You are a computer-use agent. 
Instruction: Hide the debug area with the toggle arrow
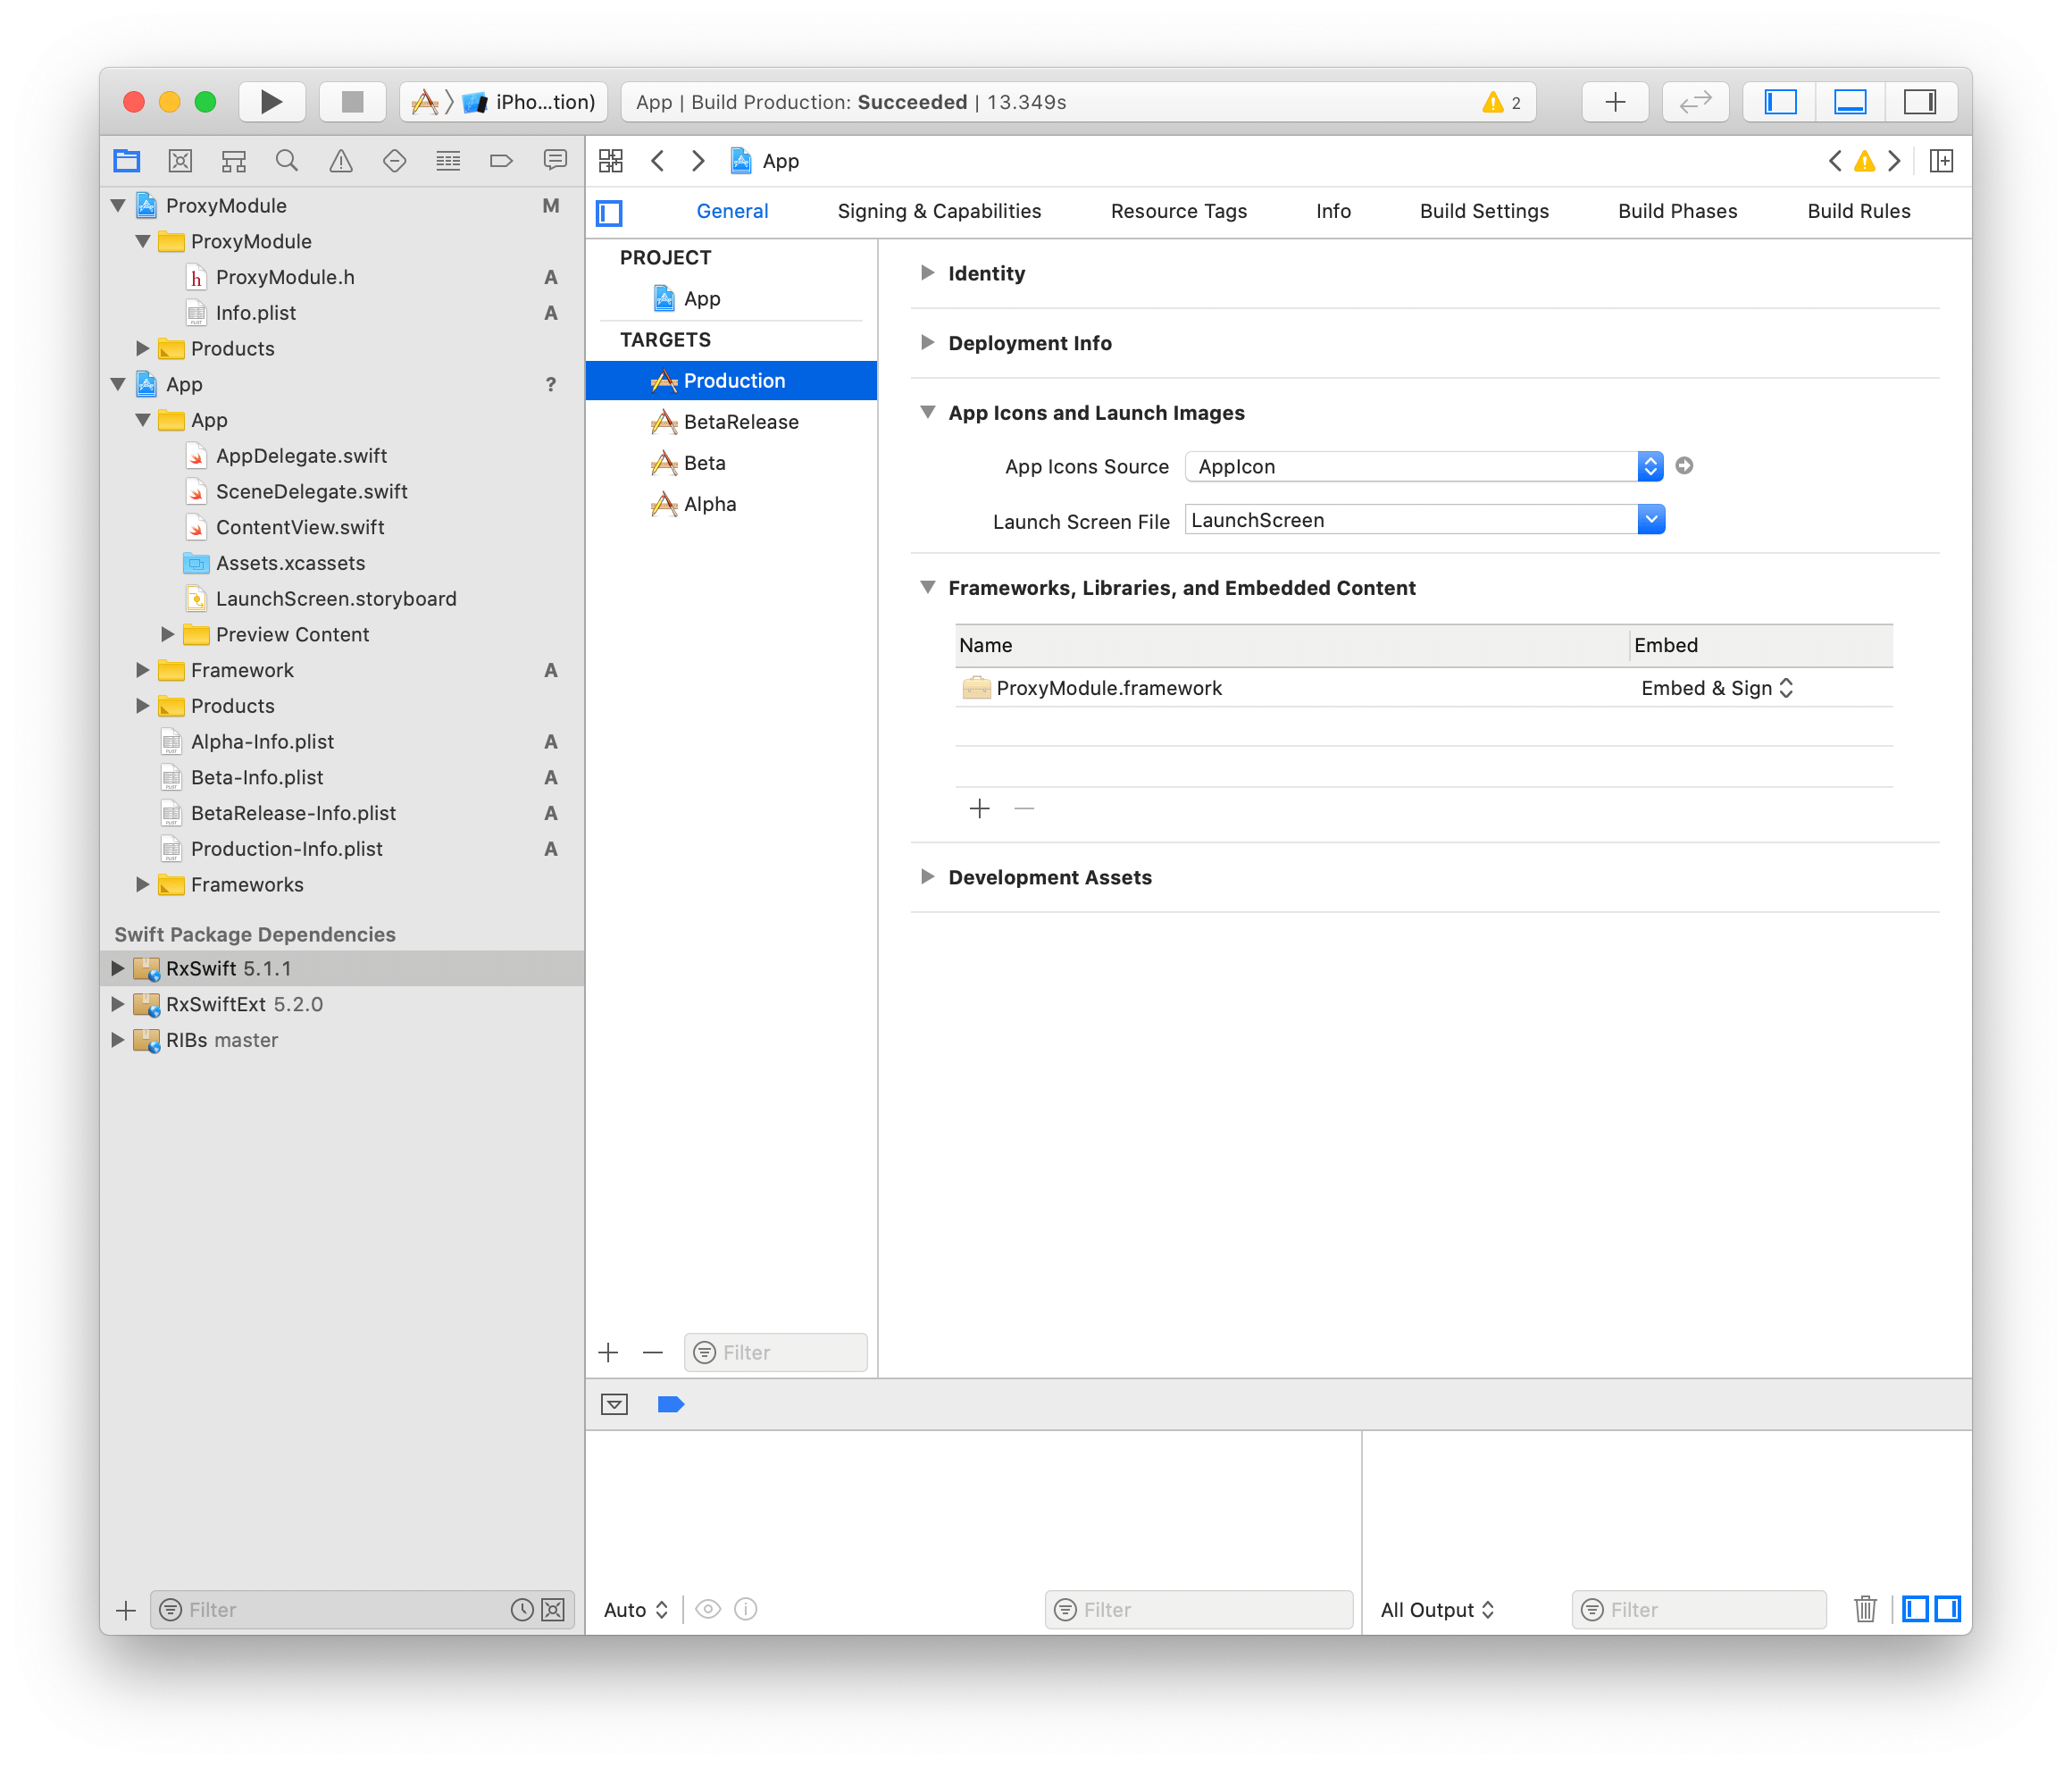[x=614, y=1405]
